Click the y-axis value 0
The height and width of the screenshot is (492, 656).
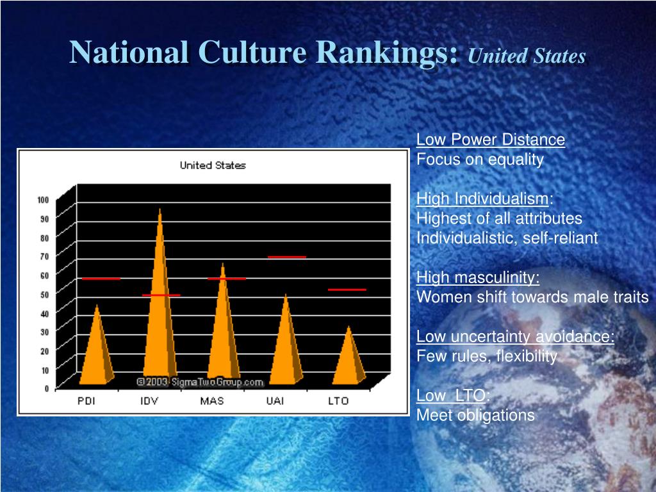(x=47, y=389)
